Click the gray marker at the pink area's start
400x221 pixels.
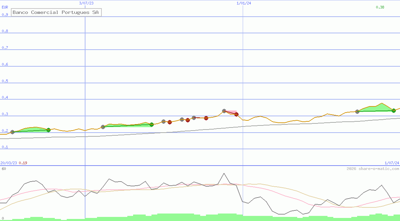[x=224, y=111]
